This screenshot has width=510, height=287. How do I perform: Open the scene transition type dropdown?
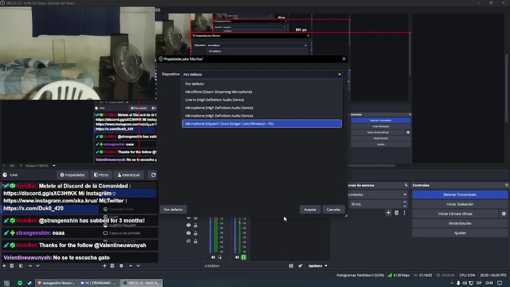tap(377, 195)
